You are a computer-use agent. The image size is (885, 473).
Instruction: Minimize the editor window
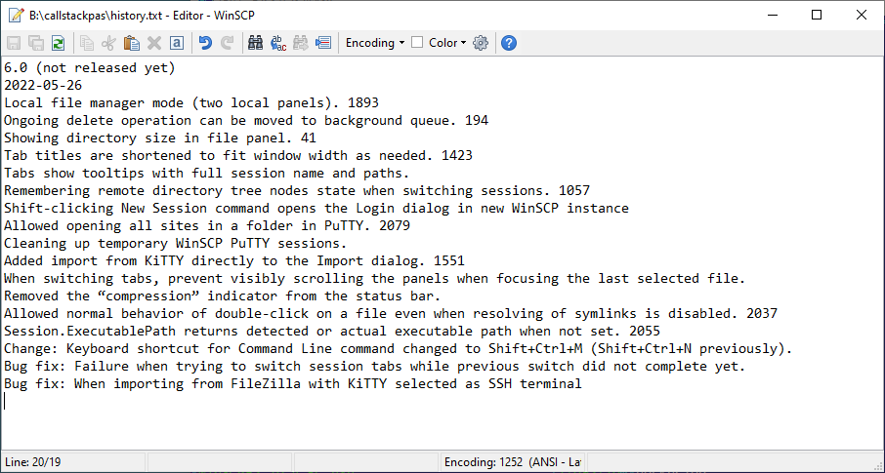coord(773,15)
